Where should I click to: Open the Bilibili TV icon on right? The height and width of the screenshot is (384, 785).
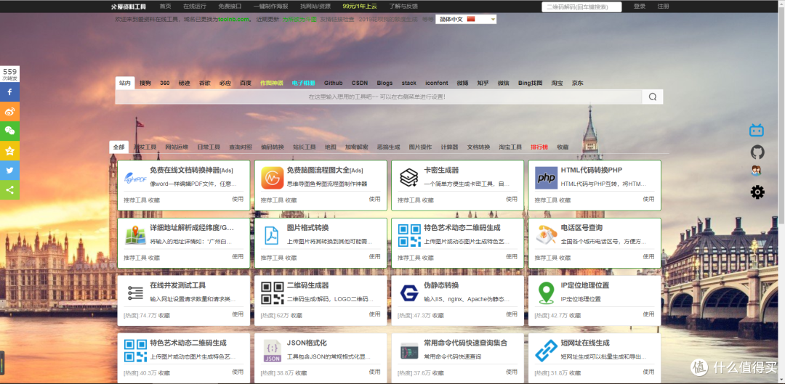(757, 131)
